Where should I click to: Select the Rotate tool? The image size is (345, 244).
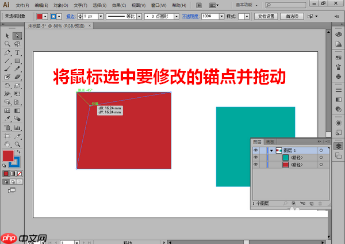click(x=7, y=86)
